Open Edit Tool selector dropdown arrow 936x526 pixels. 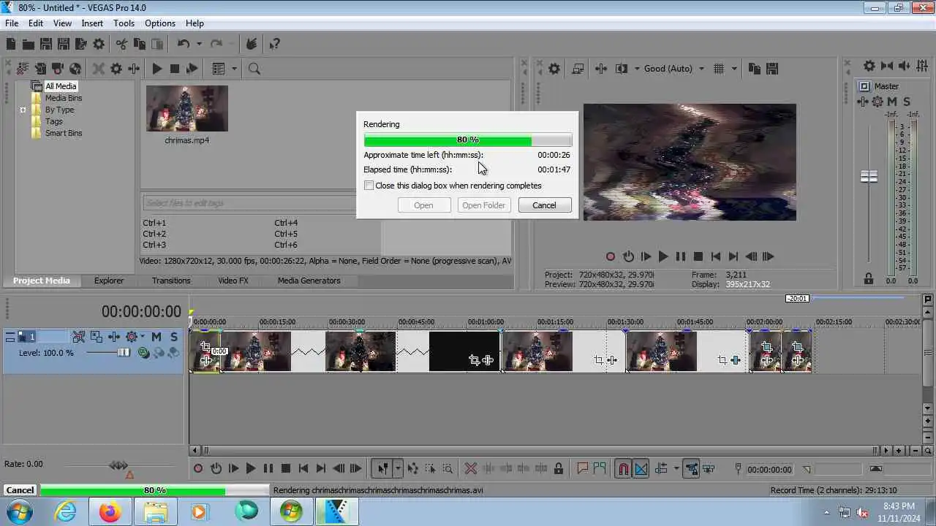click(x=398, y=469)
